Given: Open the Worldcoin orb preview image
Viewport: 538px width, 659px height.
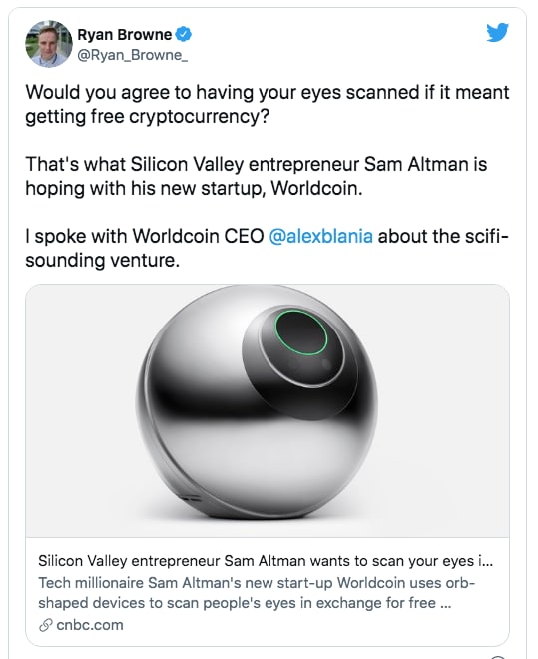Looking at the screenshot, I should [x=268, y=410].
